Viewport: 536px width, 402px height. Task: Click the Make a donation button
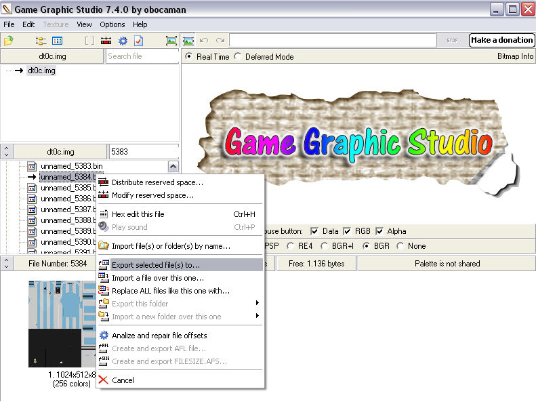click(x=501, y=41)
